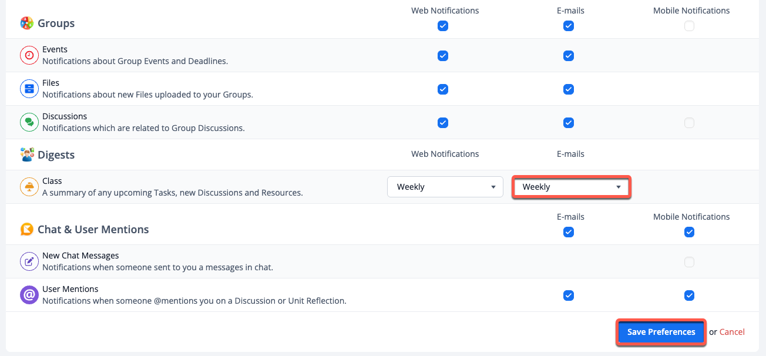Screen dimensions: 766x356
Task: Click the Chat & User Mentions icon
Action: click(x=27, y=229)
